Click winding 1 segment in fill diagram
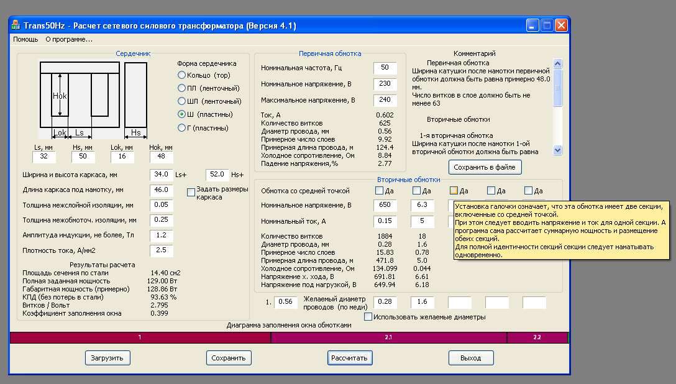The height and width of the screenshot is (384, 676). (140, 337)
